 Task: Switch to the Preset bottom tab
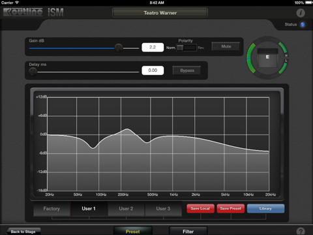tap(133, 231)
